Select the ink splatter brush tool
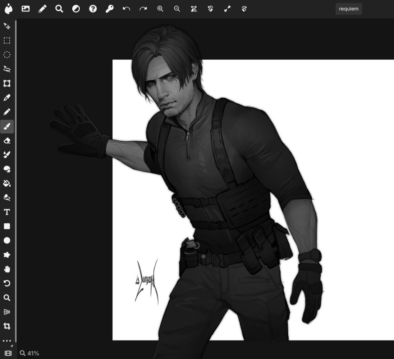This screenshot has width=394, height=359. click(7, 155)
